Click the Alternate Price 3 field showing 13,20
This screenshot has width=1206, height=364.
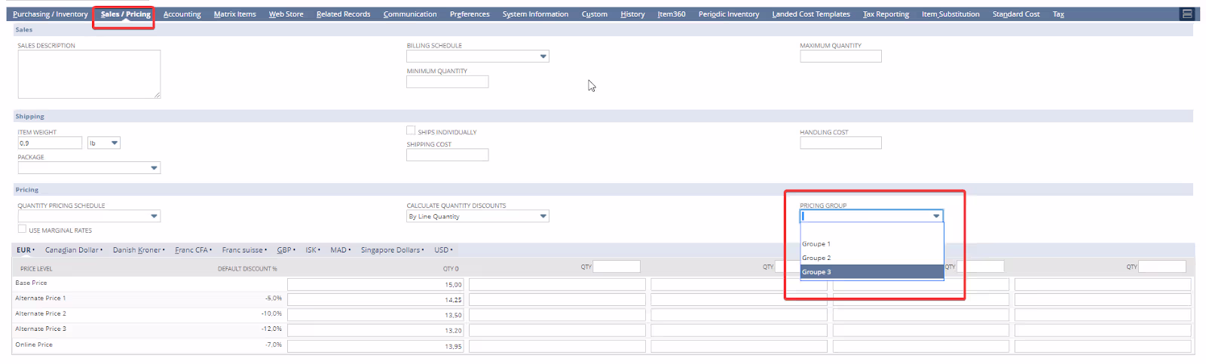point(375,330)
